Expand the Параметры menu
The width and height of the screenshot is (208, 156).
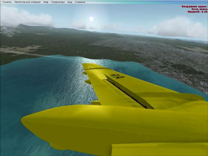pyautogui.click(x=58, y=2)
